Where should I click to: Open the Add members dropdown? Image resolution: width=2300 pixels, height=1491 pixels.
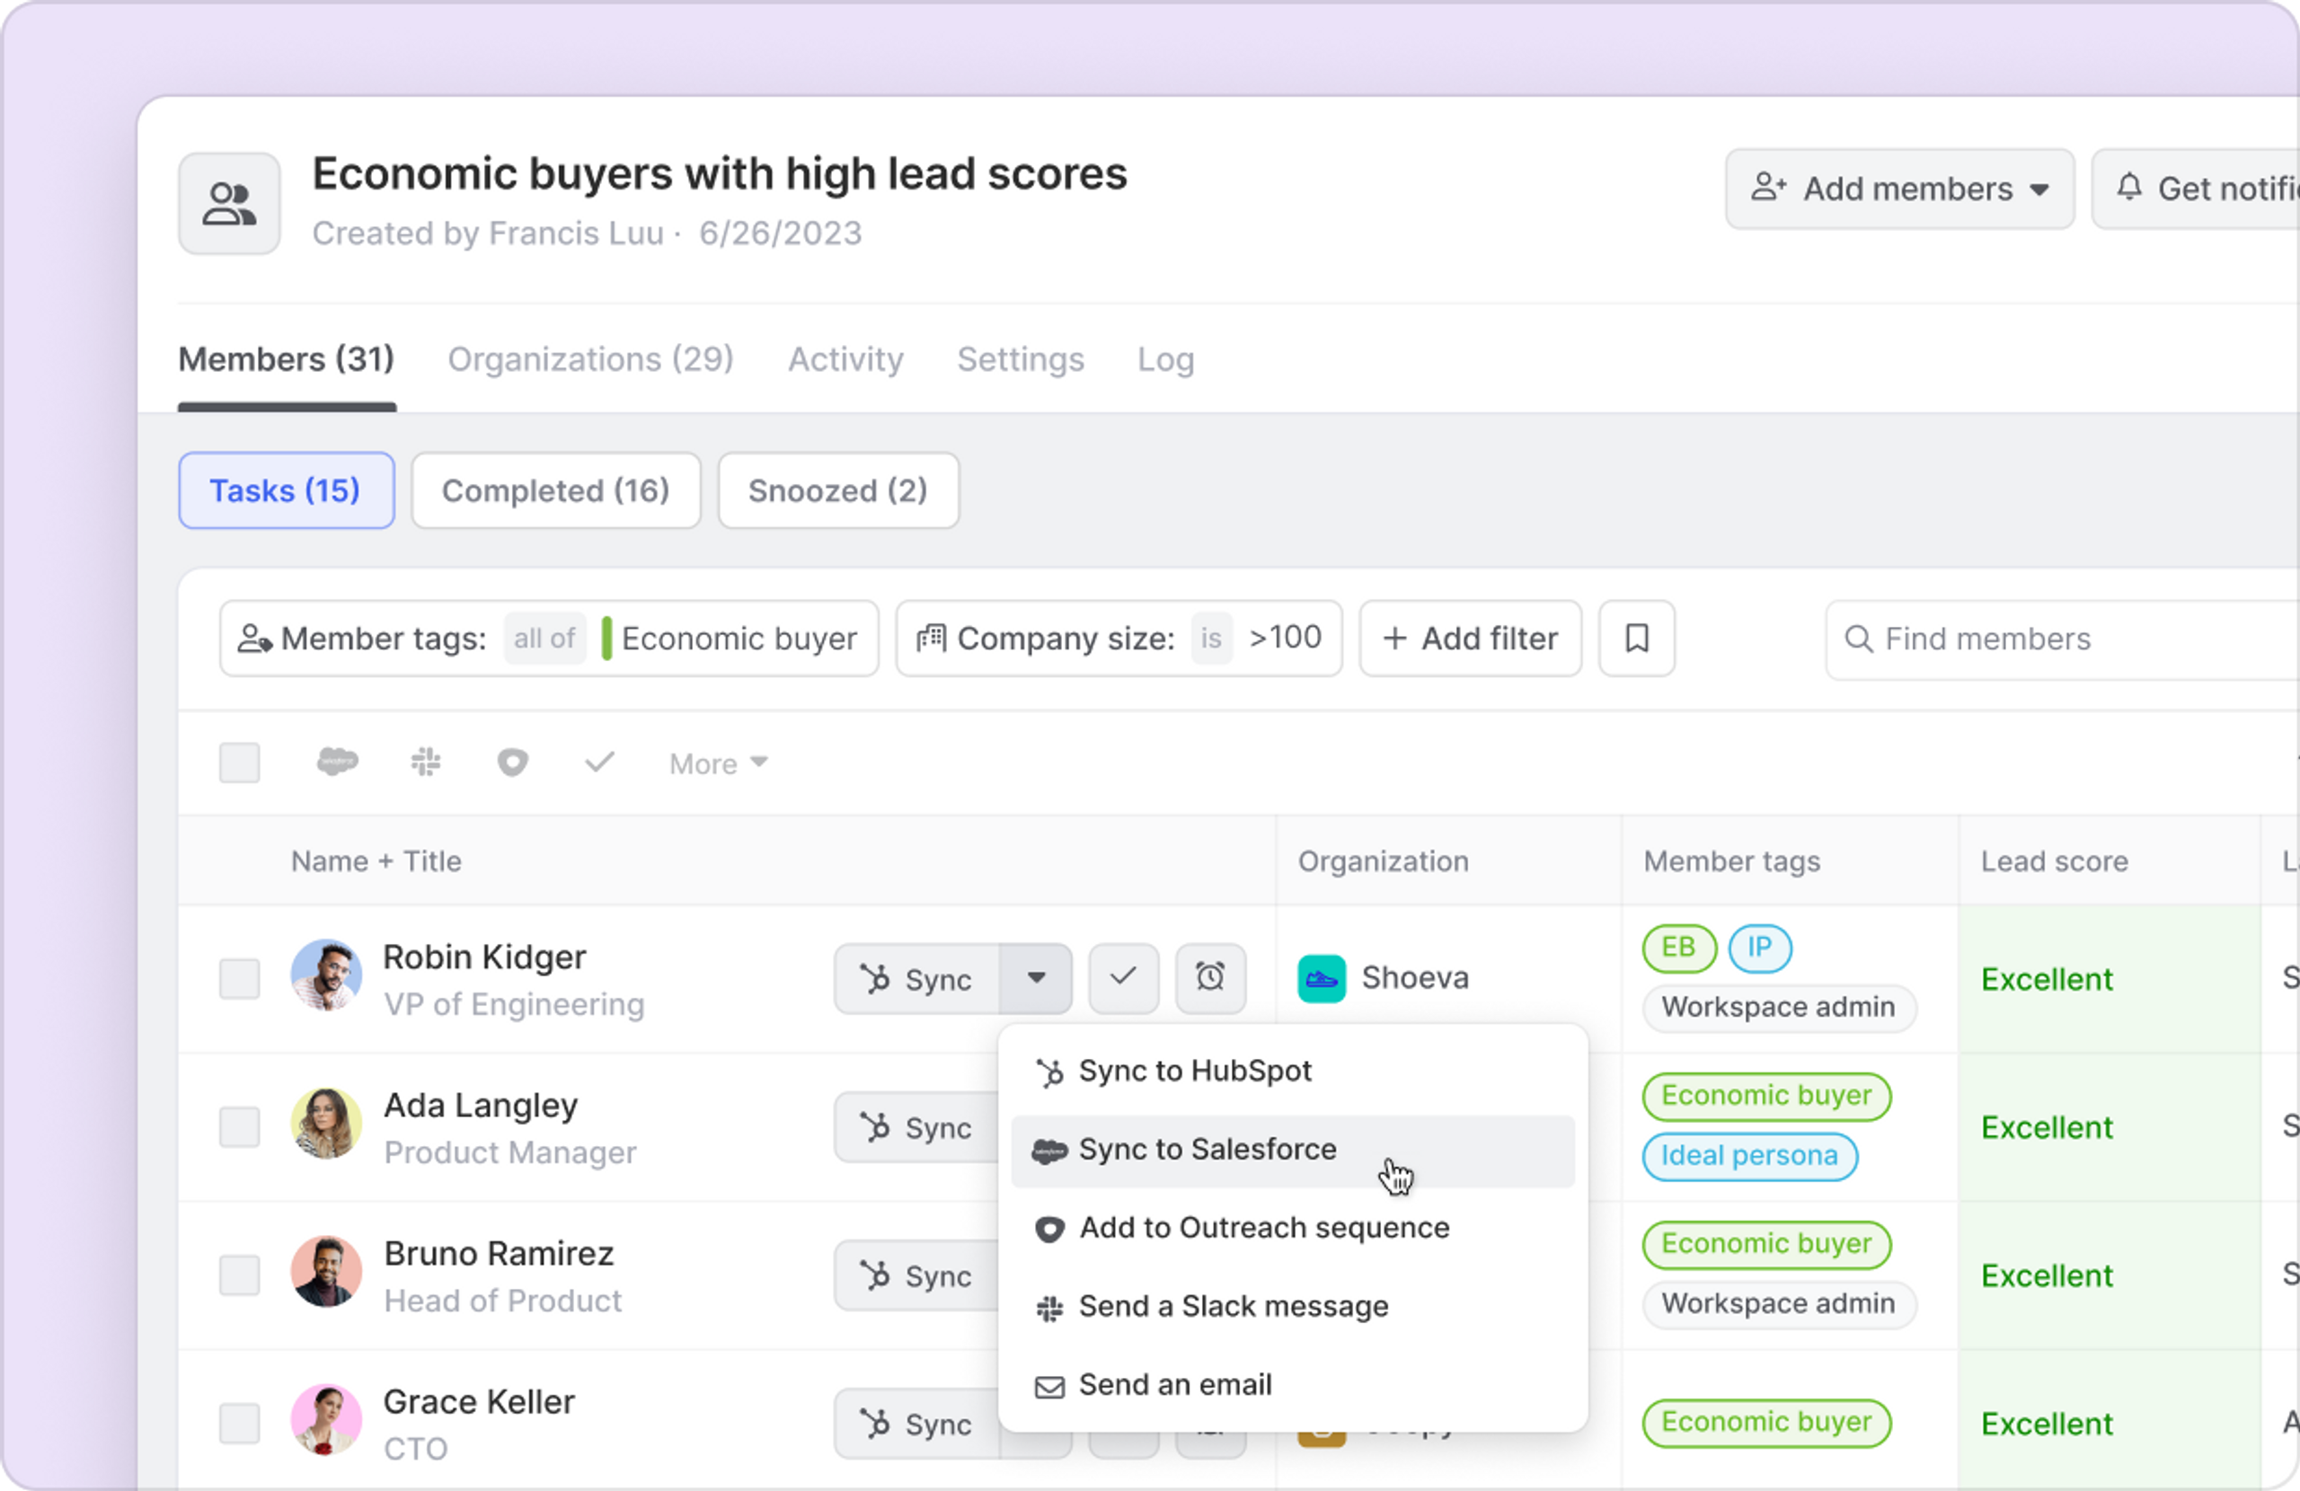pyautogui.click(x=1899, y=189)
